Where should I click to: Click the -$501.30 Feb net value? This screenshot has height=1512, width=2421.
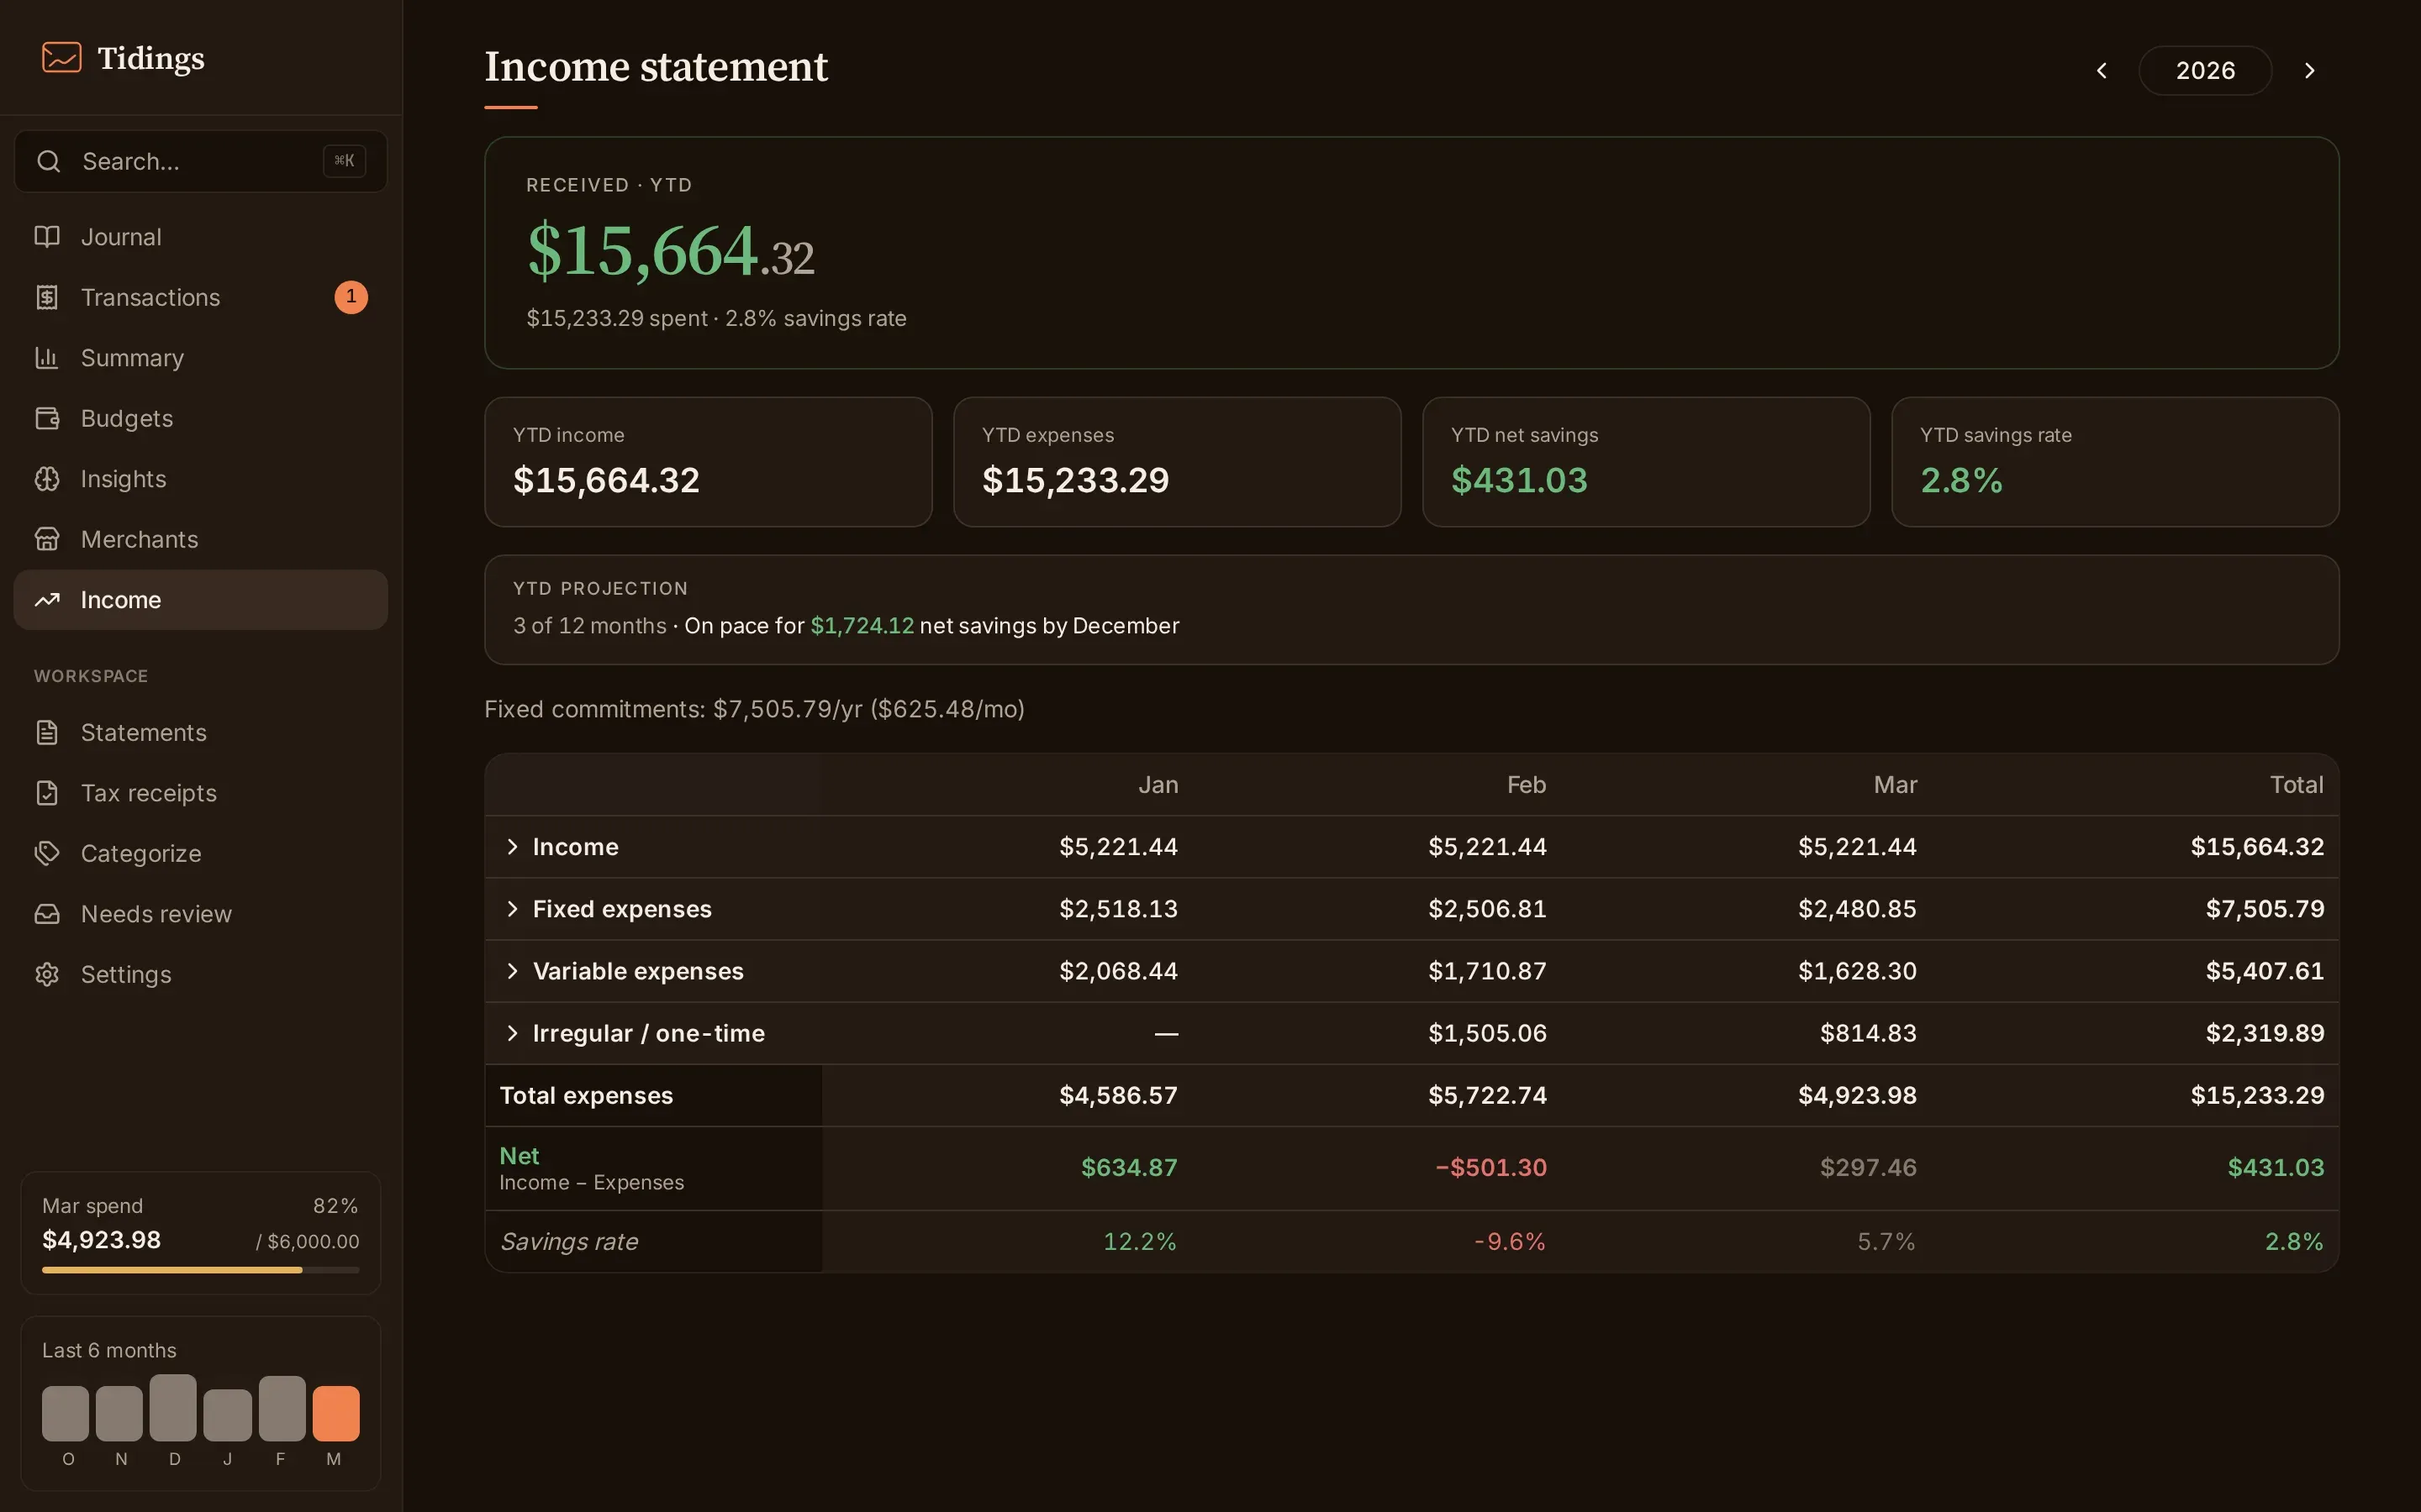[x=1490, y=1168]
